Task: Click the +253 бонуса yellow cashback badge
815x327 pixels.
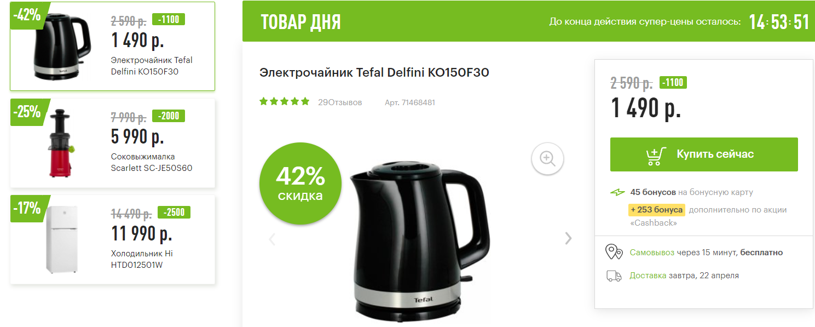Action: point(656,210)
